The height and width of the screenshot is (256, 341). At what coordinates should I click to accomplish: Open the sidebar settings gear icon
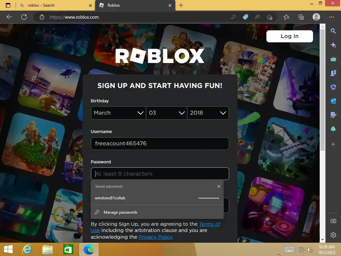tap(333, 235)
